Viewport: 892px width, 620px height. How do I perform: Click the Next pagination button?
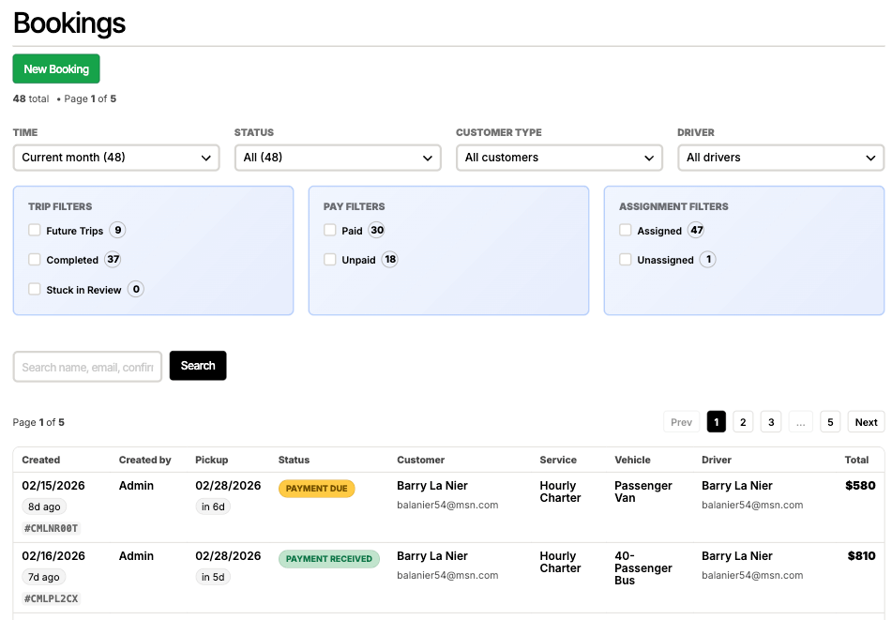[865, 421]
